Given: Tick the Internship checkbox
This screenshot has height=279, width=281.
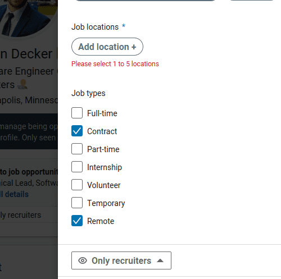Looking at the screenshot, I should [77, 167].
